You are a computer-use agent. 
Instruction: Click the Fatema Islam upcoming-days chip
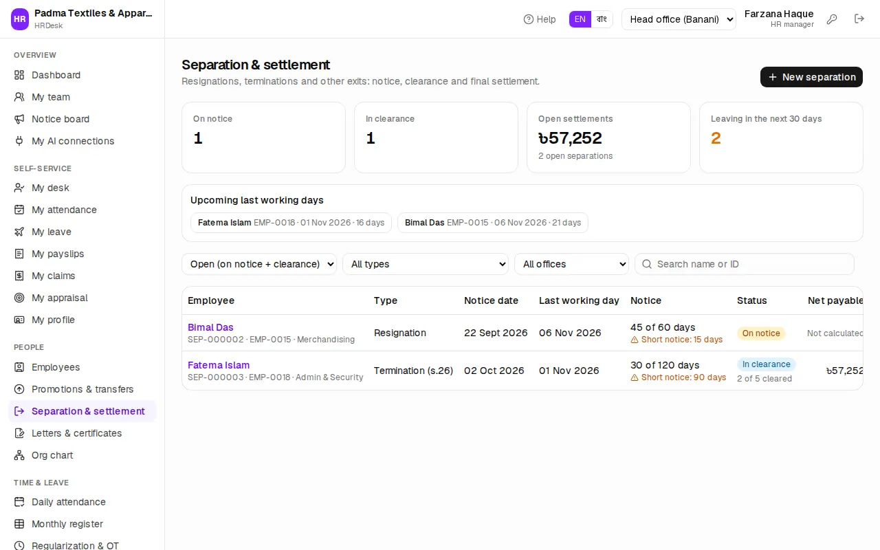tap(291, 223)
